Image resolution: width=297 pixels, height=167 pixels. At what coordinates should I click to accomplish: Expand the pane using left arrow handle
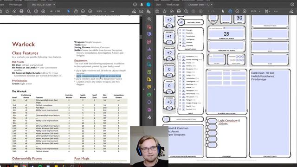click(x=144, y=89)
